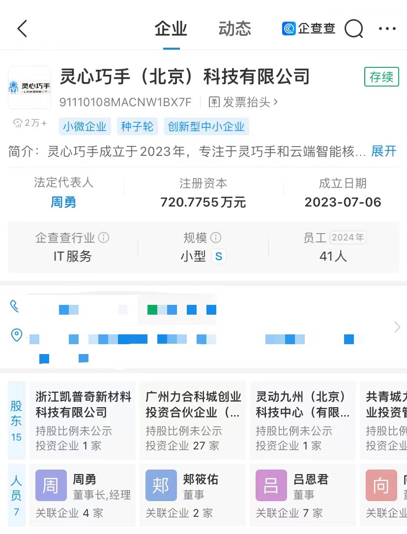The image size is (407, 534).
Task: Tap the 法定代表人 label
Action: (63, 182)
